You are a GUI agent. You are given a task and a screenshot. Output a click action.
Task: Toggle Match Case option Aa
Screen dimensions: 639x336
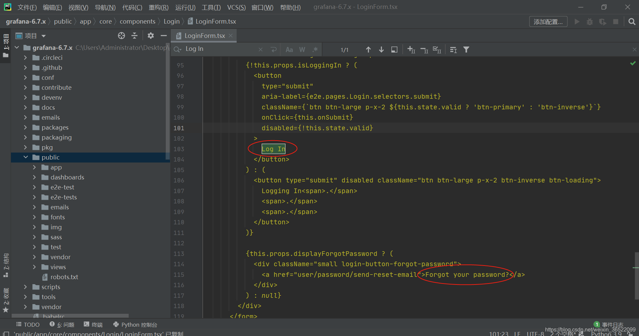pos(289,50)
